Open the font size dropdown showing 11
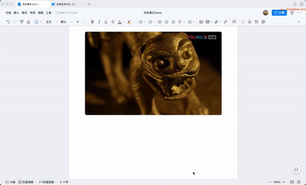This screenshot has width=306, height=185. click(x=81, y=22)
